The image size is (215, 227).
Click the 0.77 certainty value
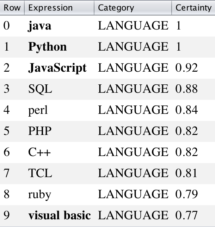click(x=186, y=215)
